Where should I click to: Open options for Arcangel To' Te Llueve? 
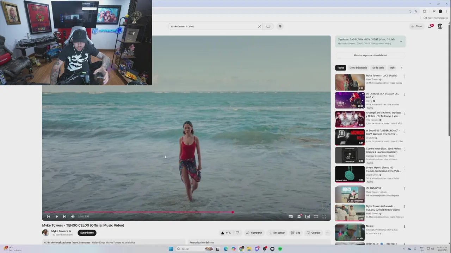[x=404, y=113]
